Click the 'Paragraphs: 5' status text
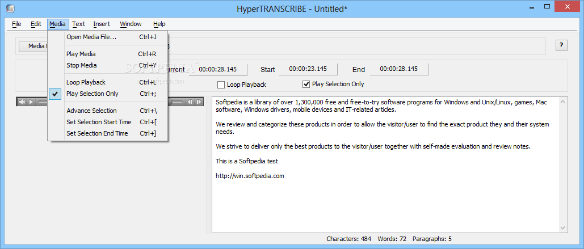Screen dimensions: 584x249 tap(432, 239)
